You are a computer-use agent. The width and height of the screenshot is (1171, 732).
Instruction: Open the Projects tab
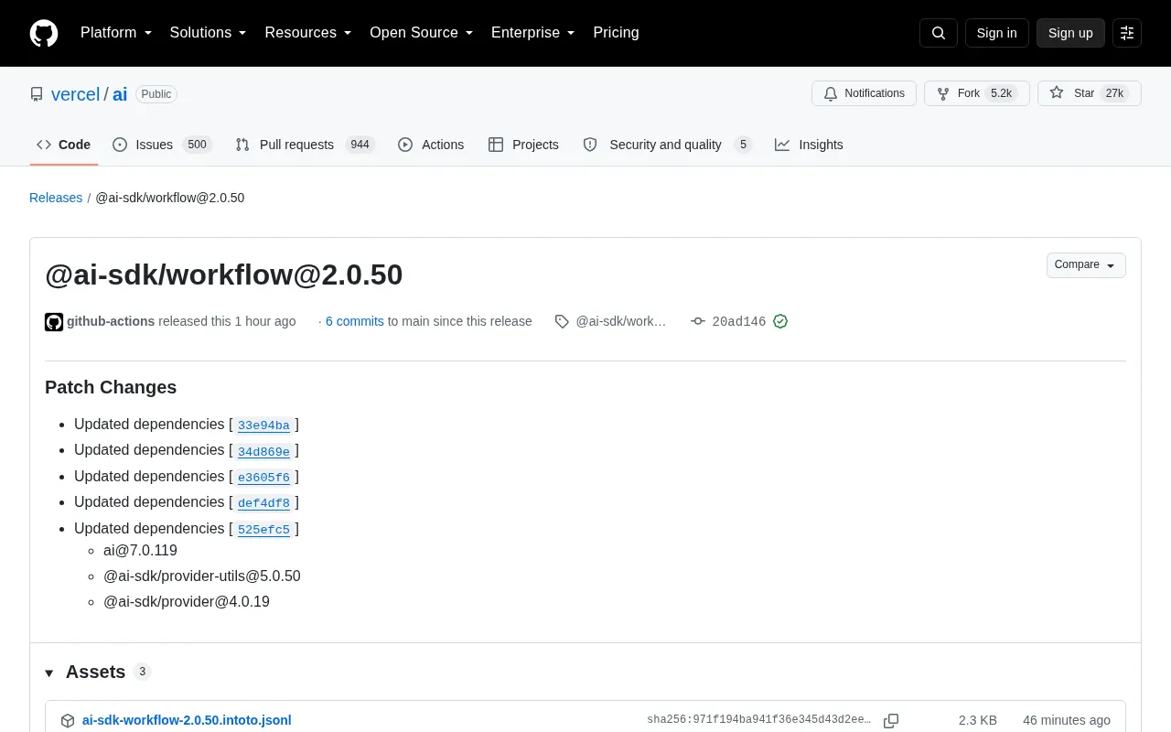point(523,145)
